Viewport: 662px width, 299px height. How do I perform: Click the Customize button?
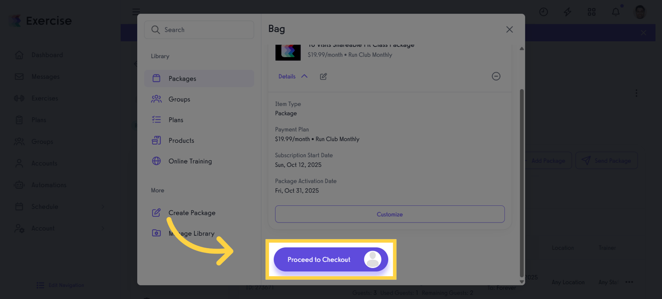pos(390,214)
